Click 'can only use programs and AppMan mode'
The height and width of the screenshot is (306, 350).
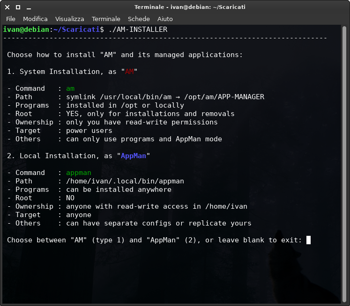144,139
